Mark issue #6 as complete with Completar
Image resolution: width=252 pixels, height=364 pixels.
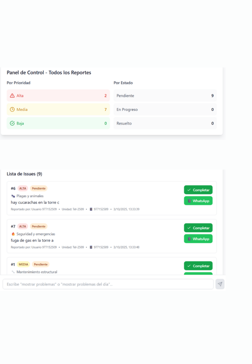point(198,190)
